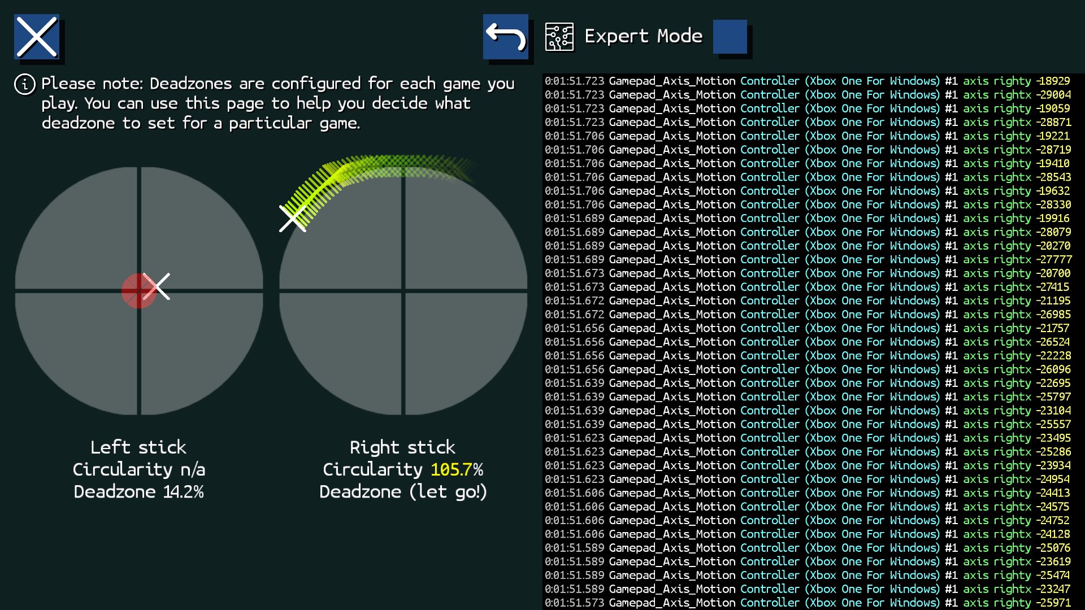Click the Left stick Circularity n/a text
This screenshot has height=610, width=1085.
[138, 469]
